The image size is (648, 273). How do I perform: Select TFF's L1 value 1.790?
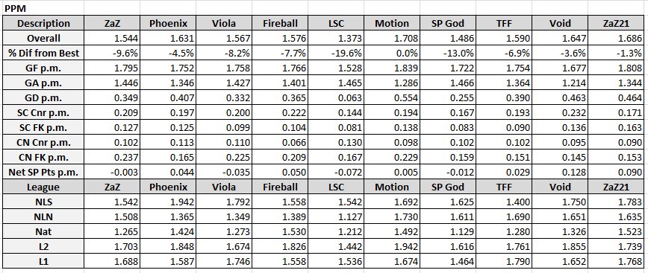(504, 261)
